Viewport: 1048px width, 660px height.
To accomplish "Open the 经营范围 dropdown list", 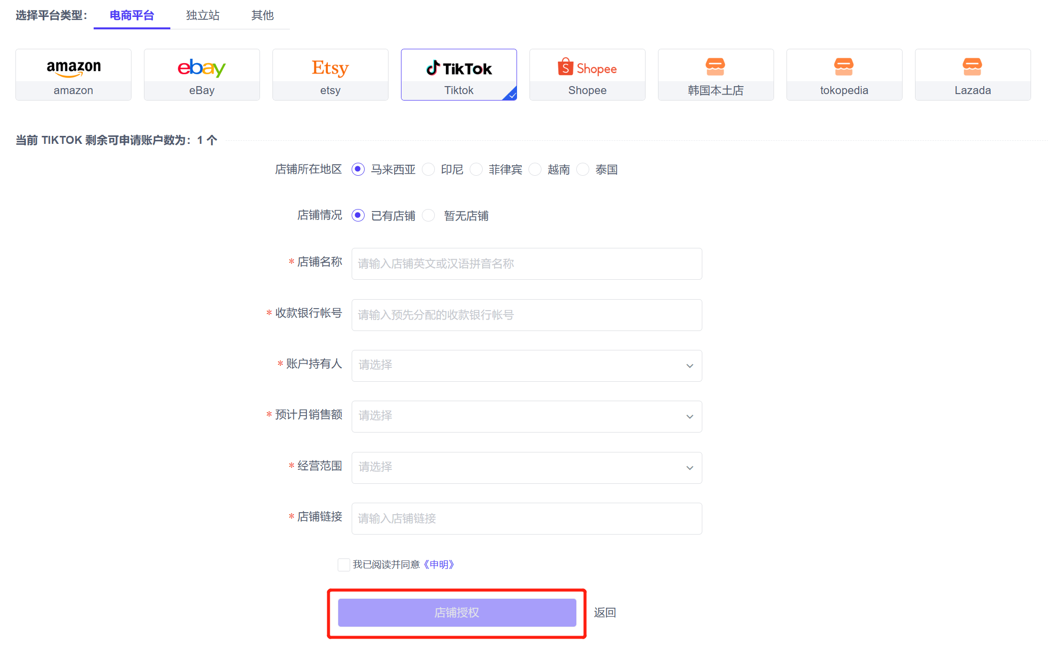I will [x=526, y=468].
